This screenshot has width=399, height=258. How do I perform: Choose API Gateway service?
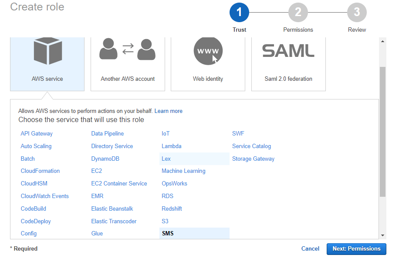pyautogui.click(x=37, y=134)
